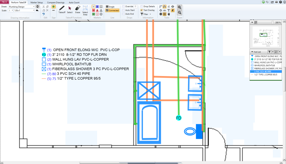
Task: Uncheck the Text Overlay checkbox
Action: tap(142, 10)
